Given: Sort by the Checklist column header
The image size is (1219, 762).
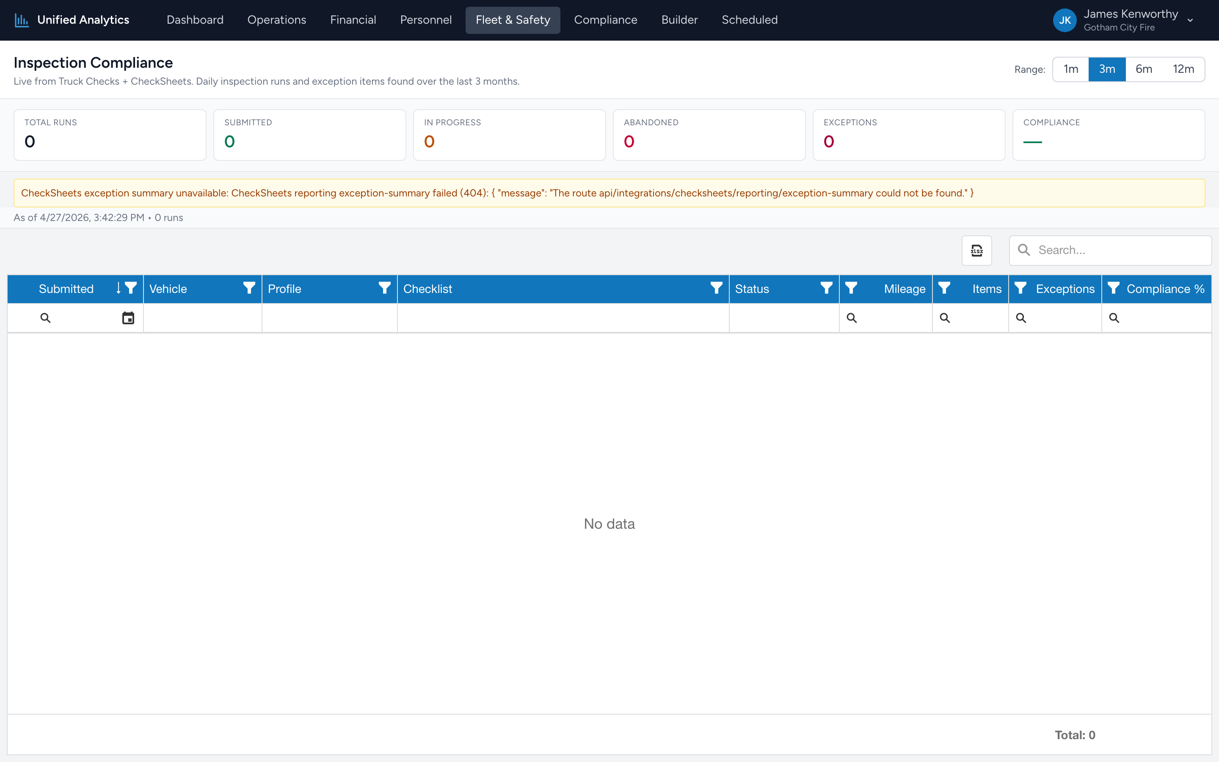Looking at the screenshot, I should tap(427, 289).
